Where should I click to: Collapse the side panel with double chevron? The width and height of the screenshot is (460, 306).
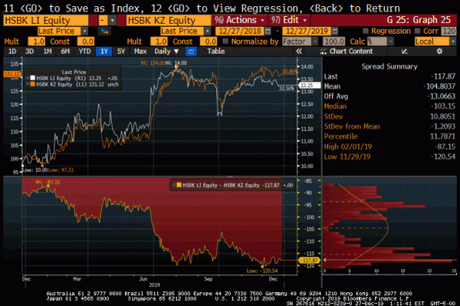299,51
